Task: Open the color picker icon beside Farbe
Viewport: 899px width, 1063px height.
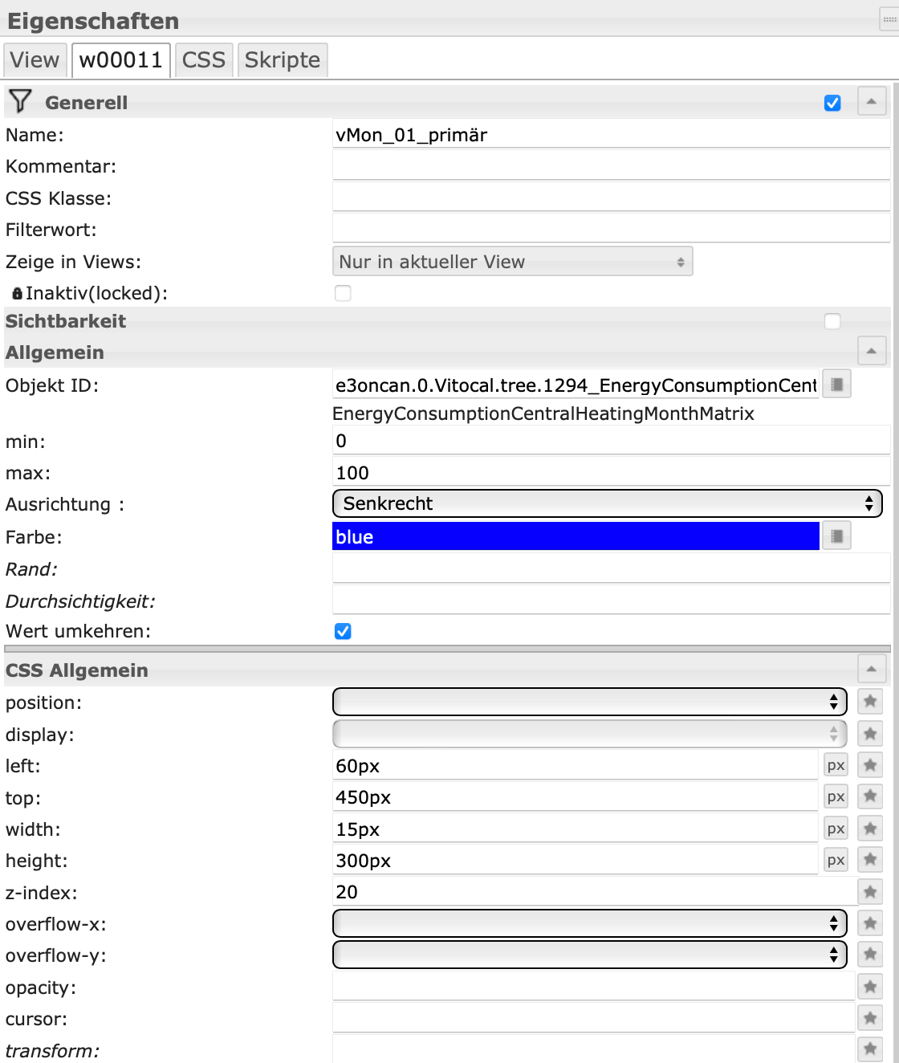Action: coord(836,536)
